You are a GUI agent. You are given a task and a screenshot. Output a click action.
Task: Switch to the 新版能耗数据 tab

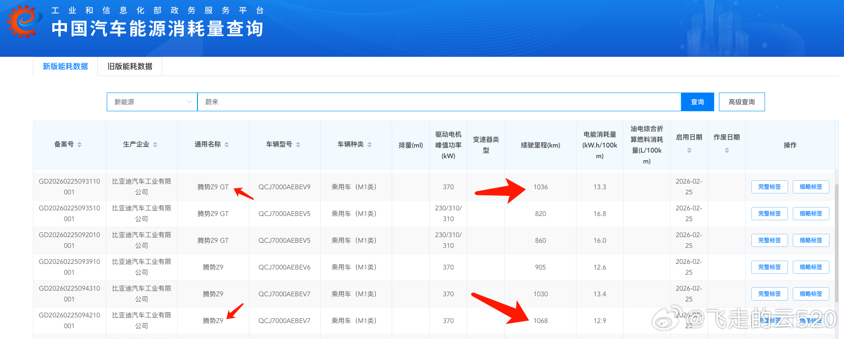[x=65, y=67]
